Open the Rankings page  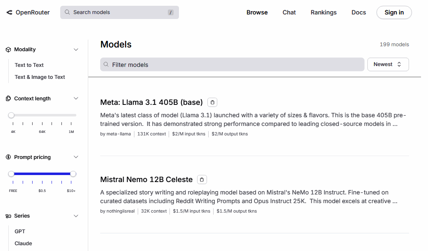click(x=323, y=12)
